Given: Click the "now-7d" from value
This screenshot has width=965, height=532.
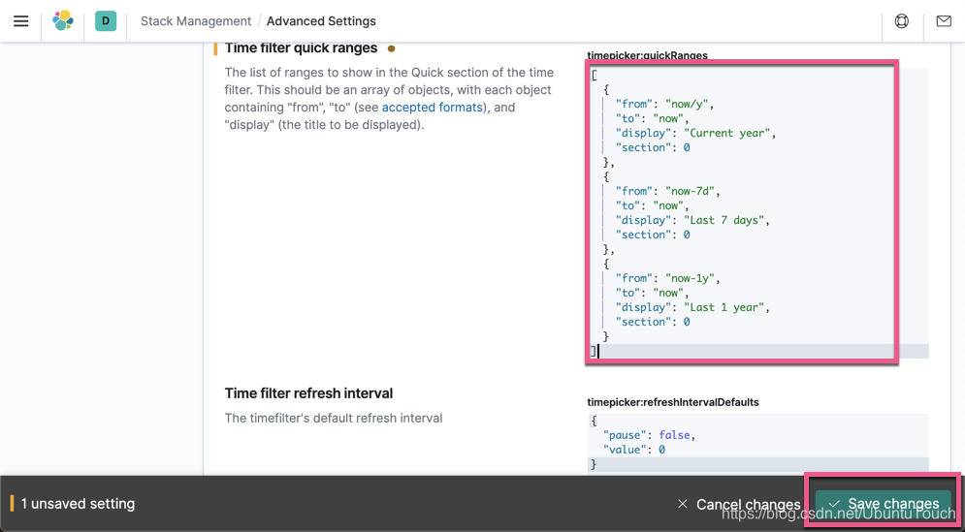Looking at the screenshot, I should pos(692,191).
